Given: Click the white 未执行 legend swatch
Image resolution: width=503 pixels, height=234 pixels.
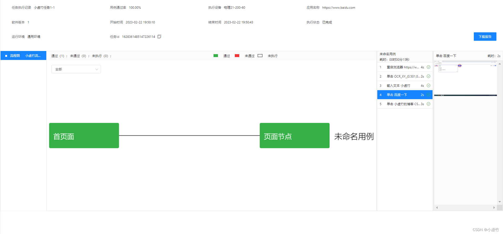Looking at the screenshot, I should coord(260,56).
